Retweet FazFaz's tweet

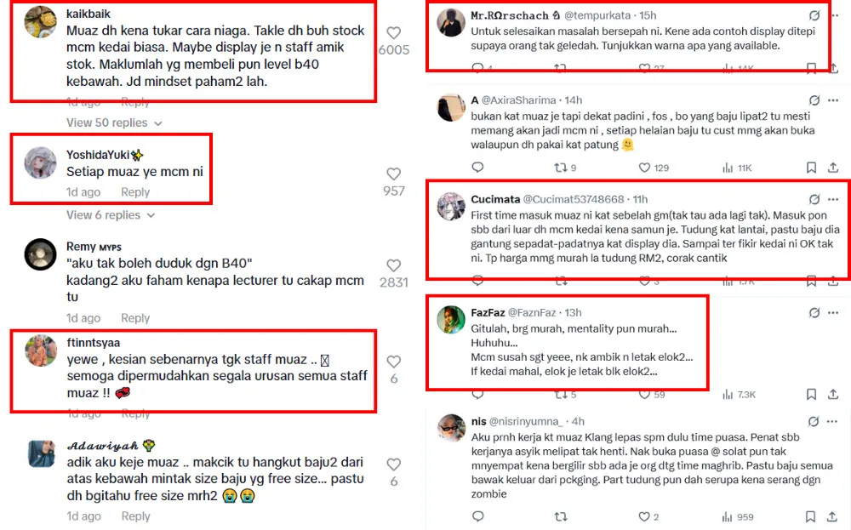[x=560, y=394]
